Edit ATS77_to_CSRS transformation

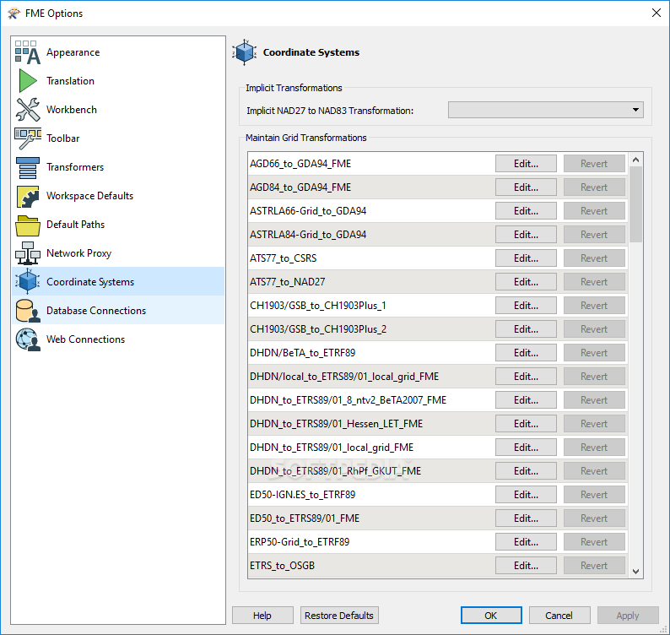[526, 258]
